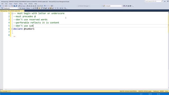
Task: Toggle Include Live Query Statistics icon
Action: tap(44, 8)
